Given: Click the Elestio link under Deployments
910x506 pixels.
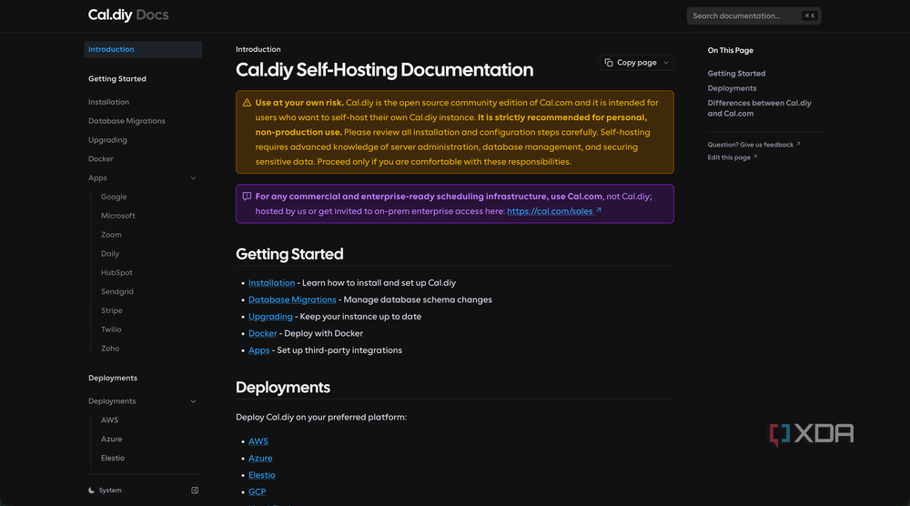Looking at the screenshot, I should pos(262,475).
